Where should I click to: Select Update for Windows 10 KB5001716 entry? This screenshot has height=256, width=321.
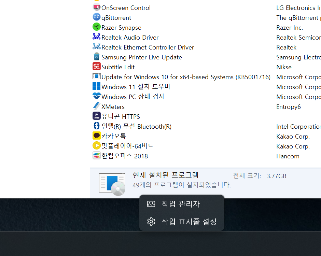(x=186, y=77)
